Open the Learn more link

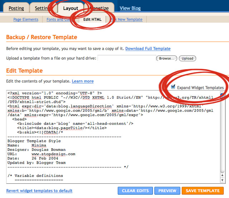83,81
